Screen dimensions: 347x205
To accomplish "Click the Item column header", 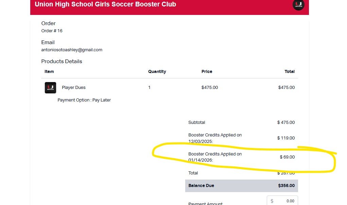I will [49, 72].
